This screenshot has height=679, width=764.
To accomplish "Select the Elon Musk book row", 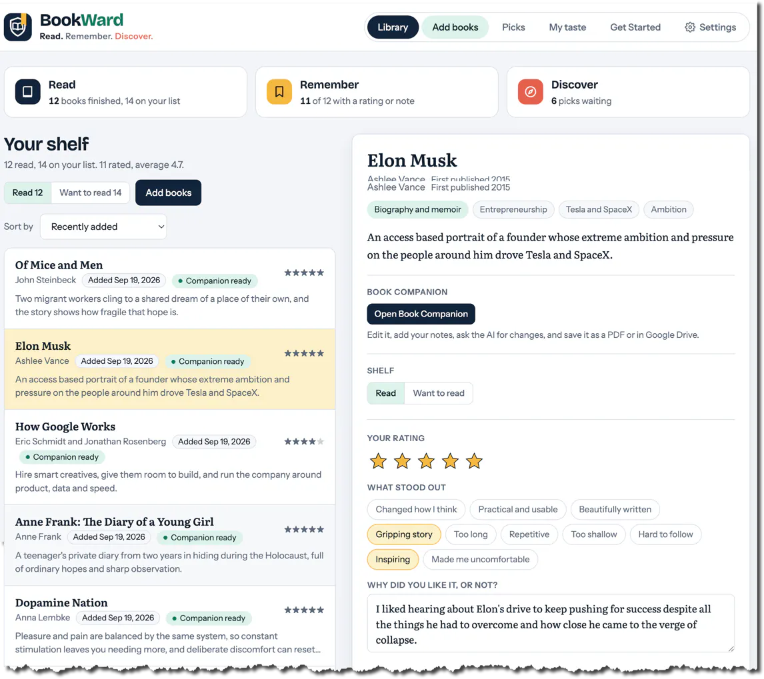I will tap(169, 369).
